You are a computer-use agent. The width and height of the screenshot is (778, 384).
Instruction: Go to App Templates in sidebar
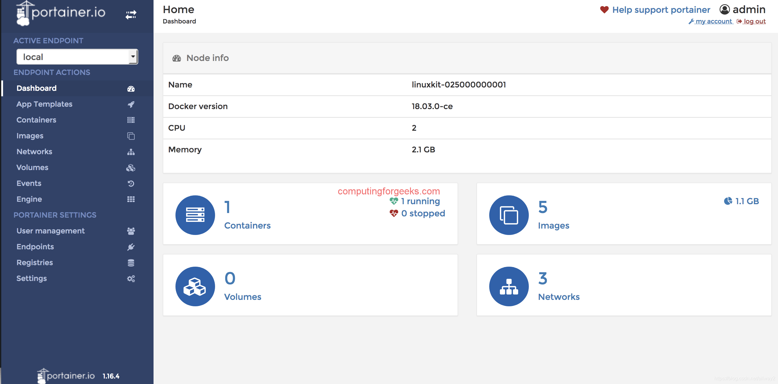pos(77,104)
